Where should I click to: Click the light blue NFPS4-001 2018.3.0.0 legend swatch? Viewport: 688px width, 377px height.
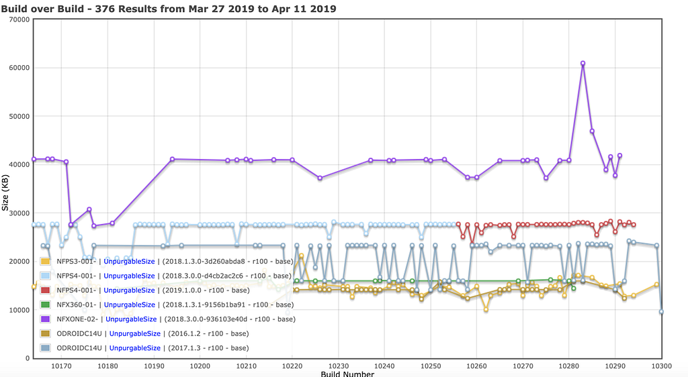click(x=45, y=276)
